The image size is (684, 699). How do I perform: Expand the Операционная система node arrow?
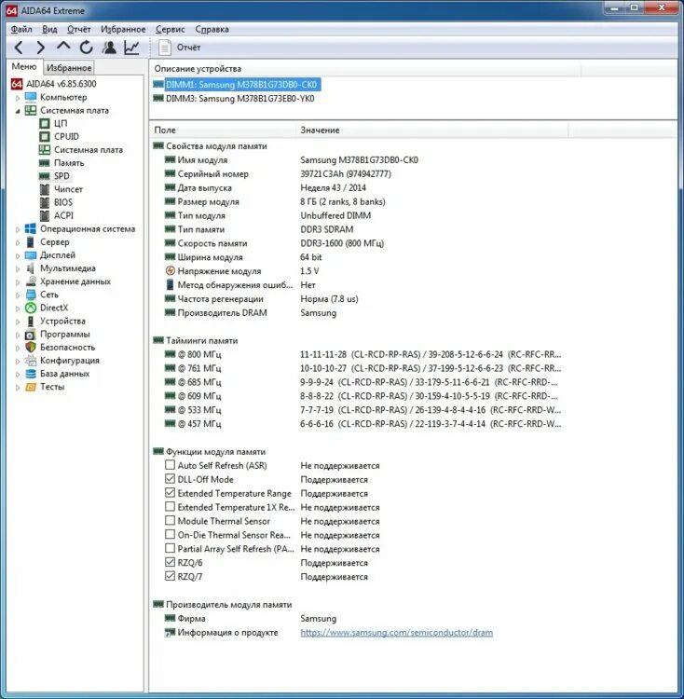pos(18,229)
